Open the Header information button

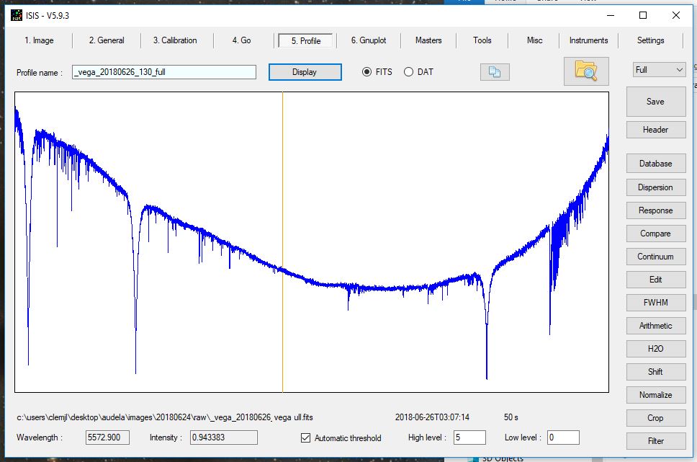(x=655, y=130)
